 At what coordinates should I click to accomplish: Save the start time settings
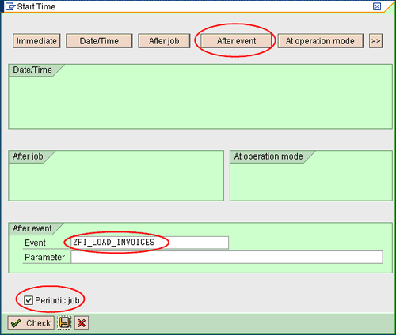click(64, 323)
